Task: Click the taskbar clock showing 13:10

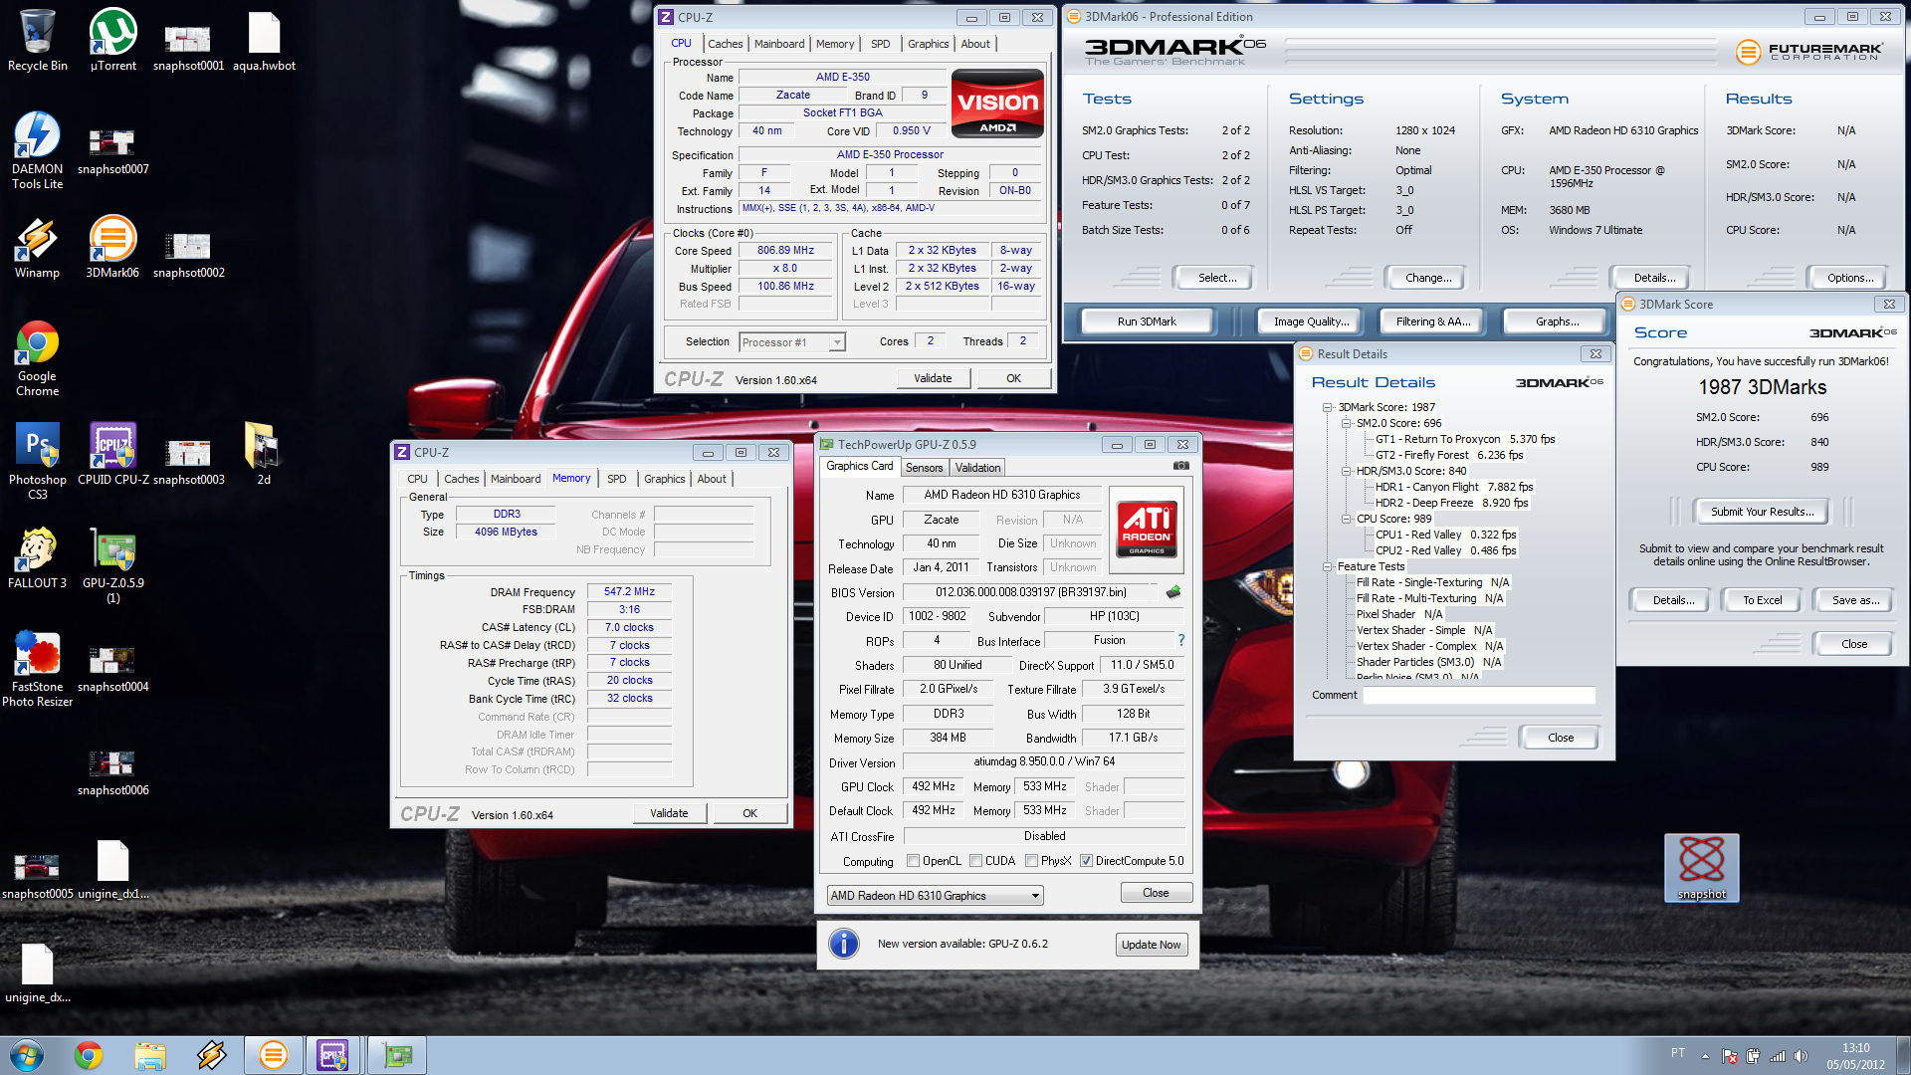Action: pos(1855,1056)
